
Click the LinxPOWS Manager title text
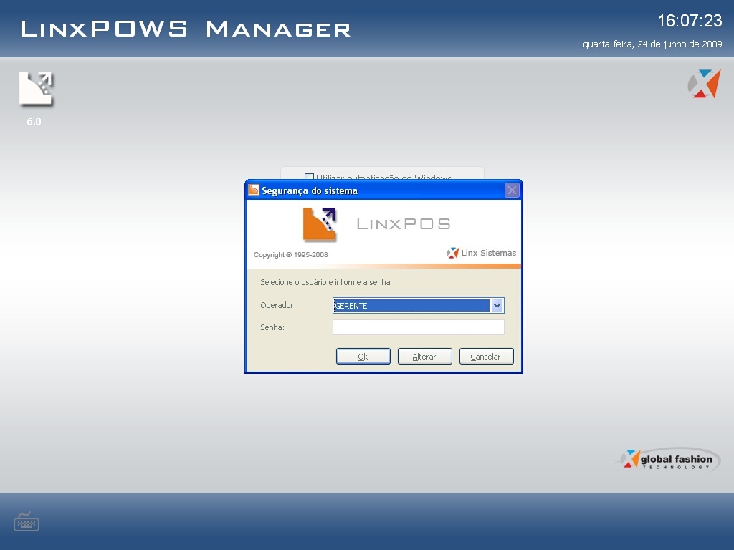[x=186, y=29]
